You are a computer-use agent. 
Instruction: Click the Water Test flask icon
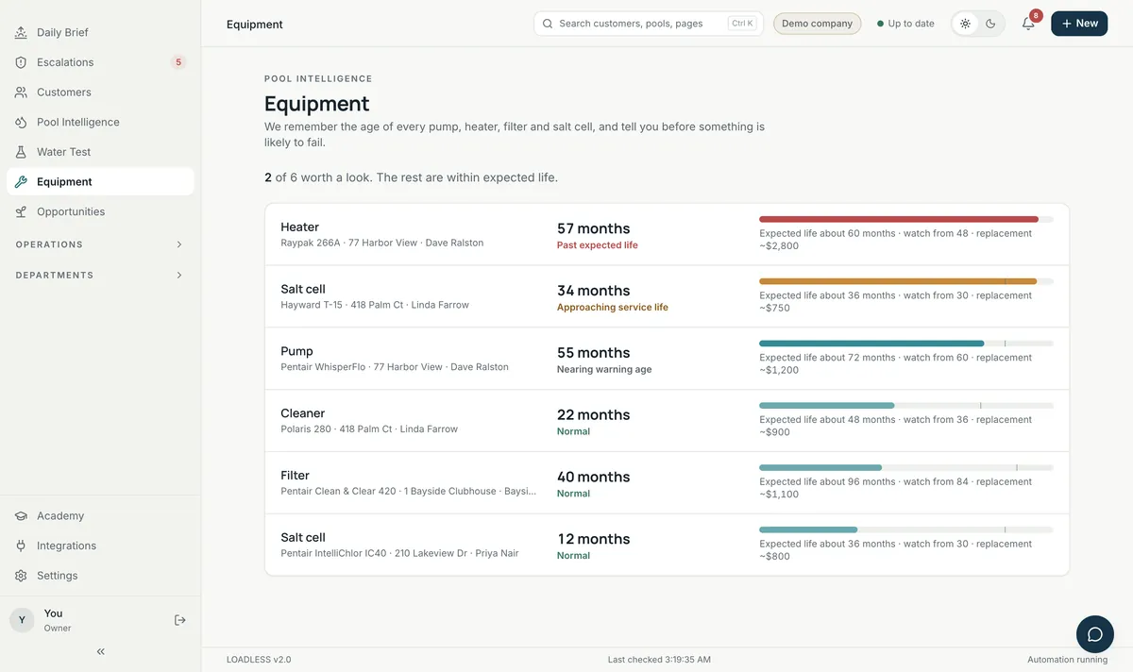pyautogui.click(x=21, y=152)
